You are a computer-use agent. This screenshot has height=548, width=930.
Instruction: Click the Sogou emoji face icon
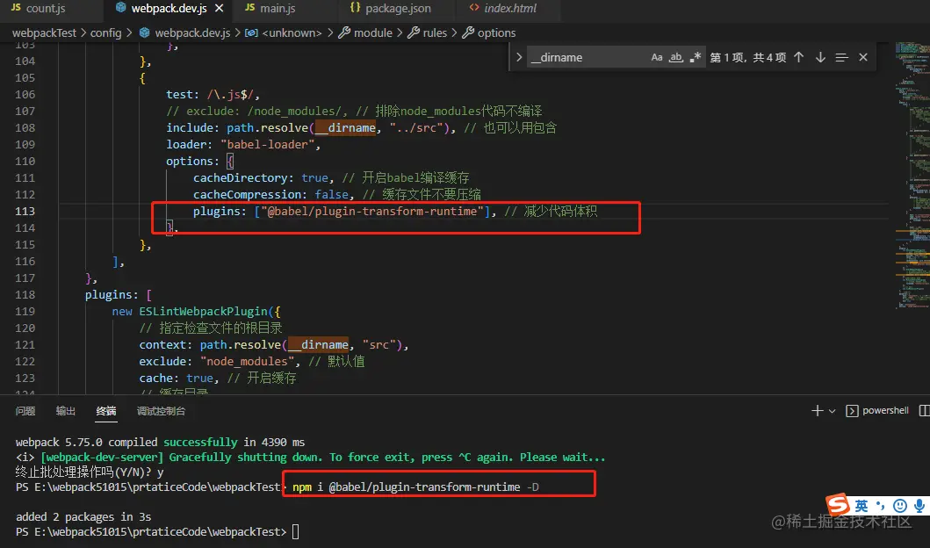click(900, 505)
